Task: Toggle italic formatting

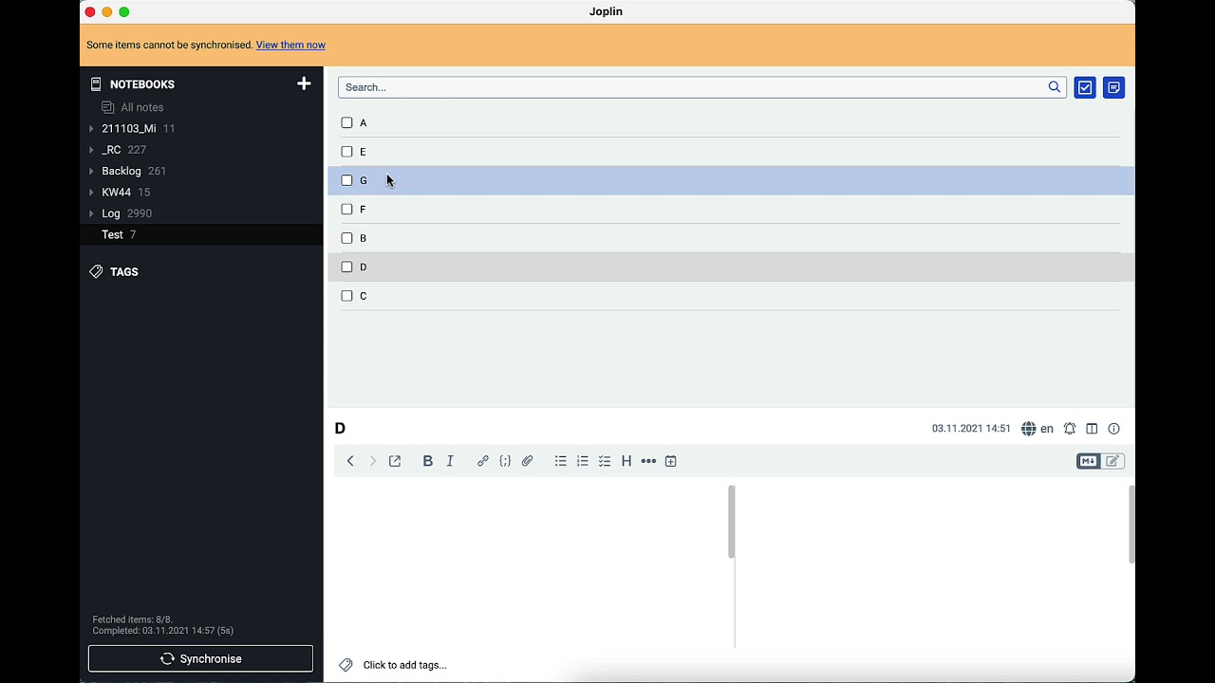Action: coord(450,461)
